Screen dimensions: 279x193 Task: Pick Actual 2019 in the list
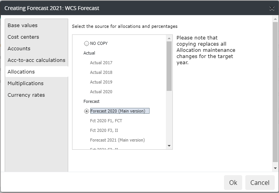(x=101, y=82)
